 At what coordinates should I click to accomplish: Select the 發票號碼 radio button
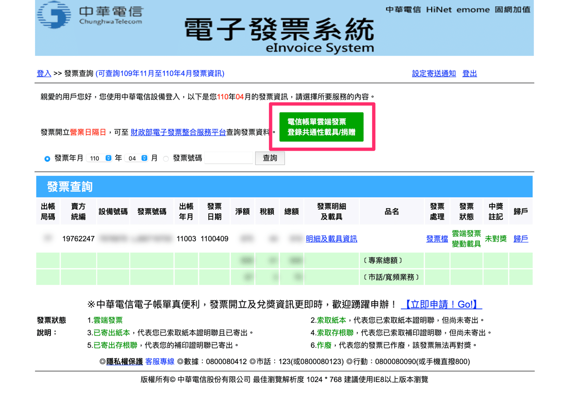[x=166, y=159]
